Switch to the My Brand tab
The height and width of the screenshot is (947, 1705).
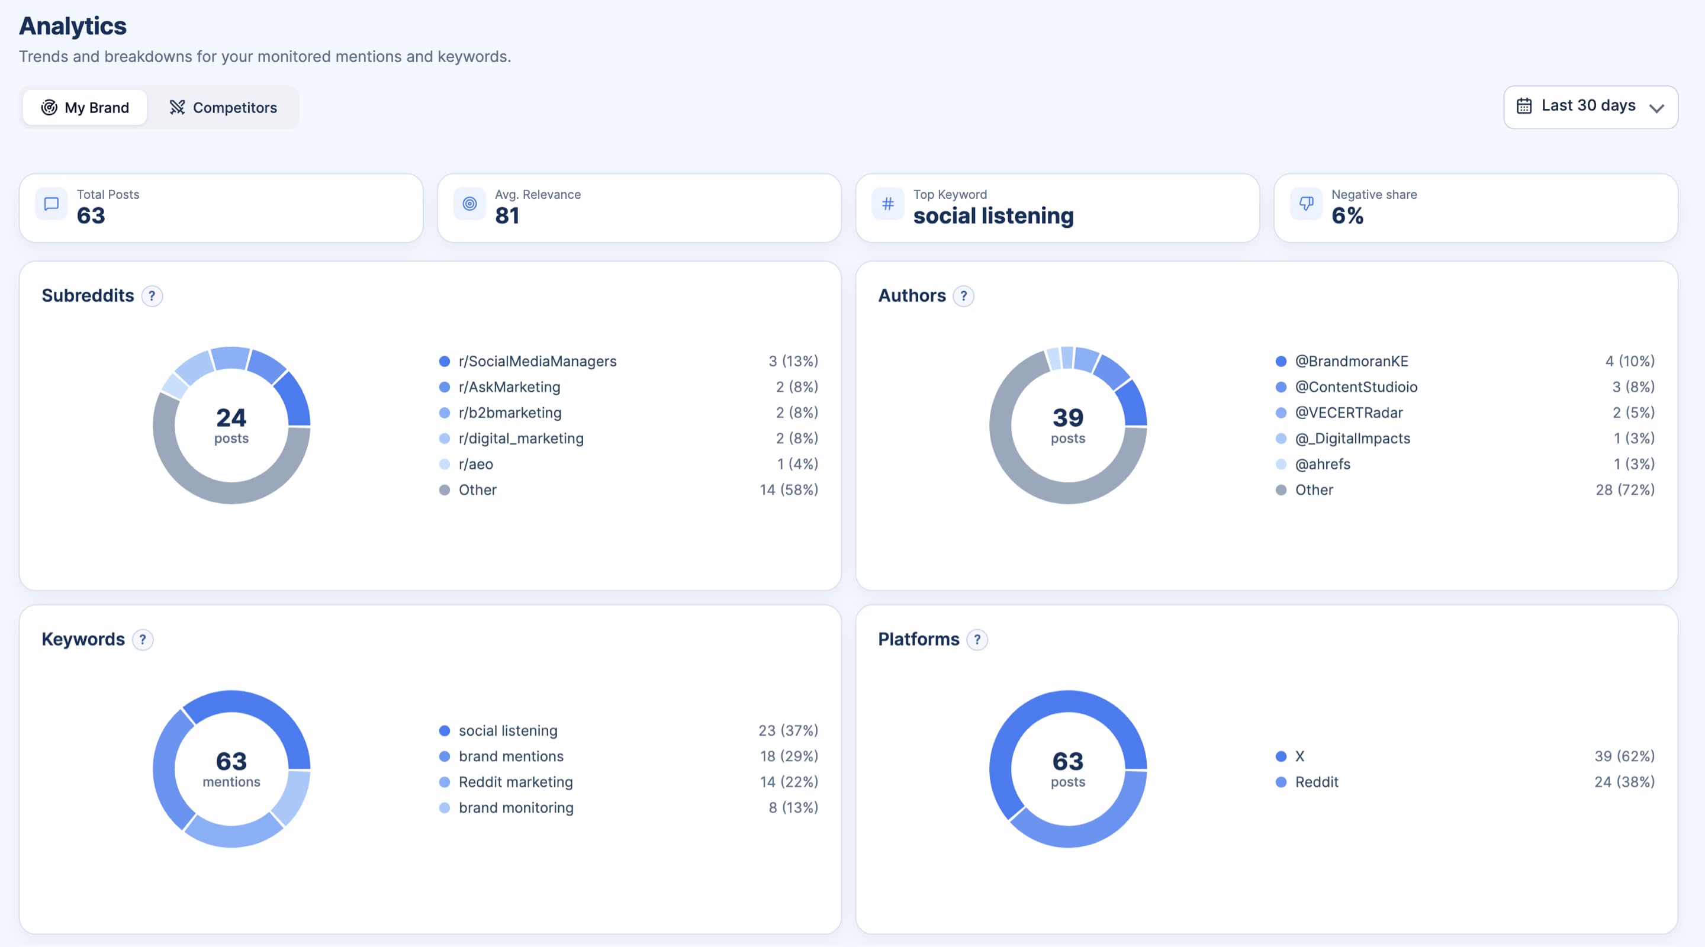pyautogui.click(x=85, y=107)
